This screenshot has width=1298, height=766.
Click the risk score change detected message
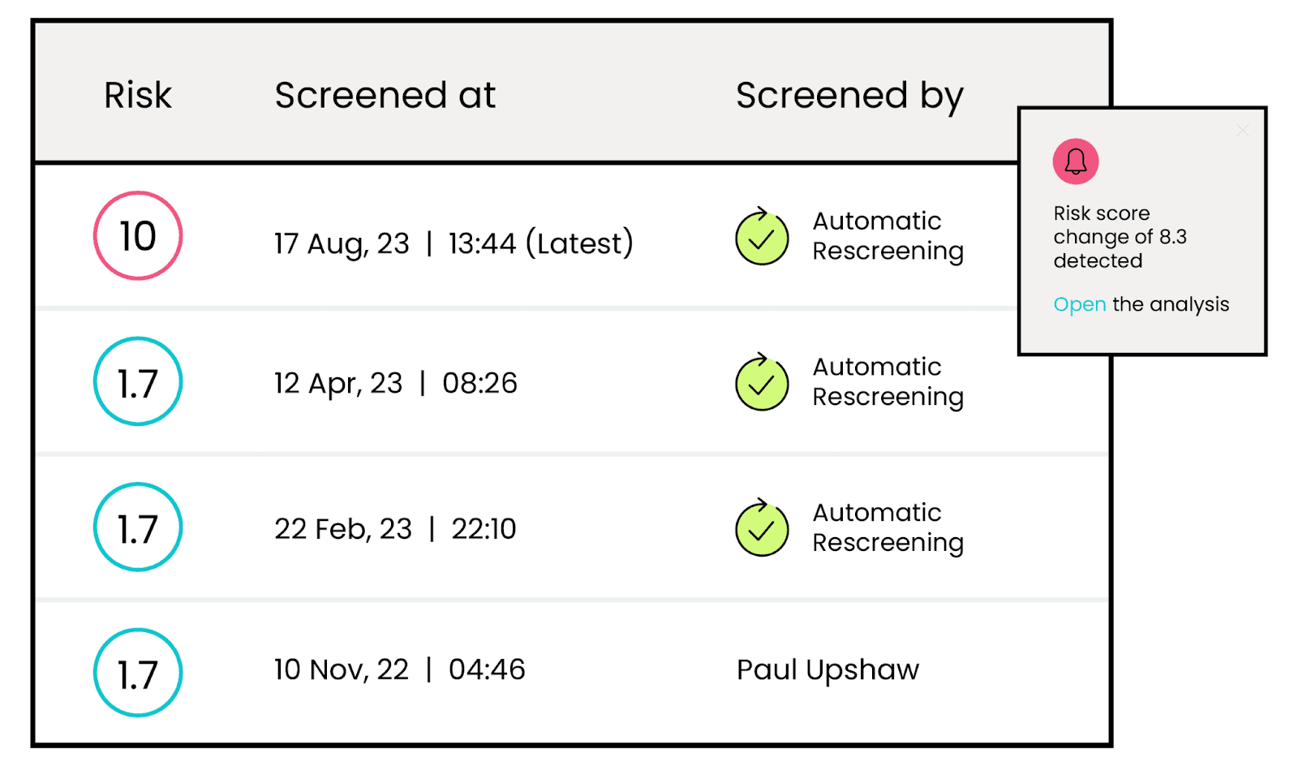1120,237
